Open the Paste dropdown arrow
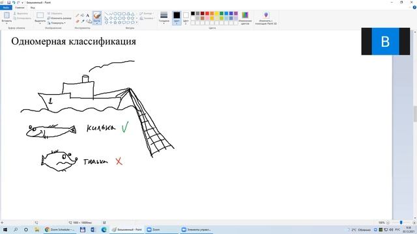The image size is (417, 234). (x=7, y=23)
